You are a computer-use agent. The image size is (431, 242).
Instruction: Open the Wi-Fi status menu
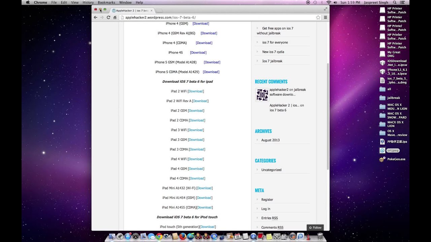tap(329, 2)
